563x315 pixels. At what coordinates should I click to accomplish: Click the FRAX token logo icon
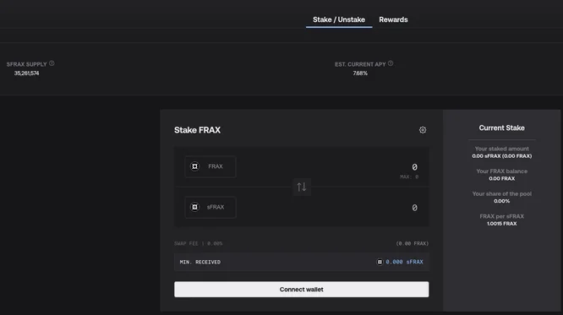[194, 166]
